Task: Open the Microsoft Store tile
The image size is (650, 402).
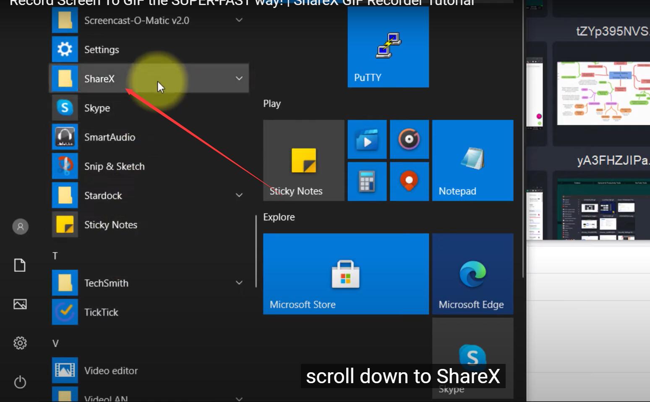Action: point(346,274)
